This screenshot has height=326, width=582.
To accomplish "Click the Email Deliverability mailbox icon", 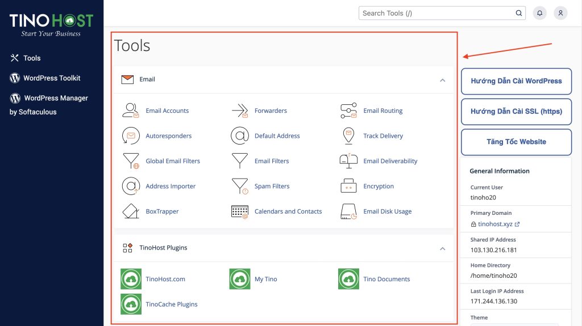I will point(348,161).
